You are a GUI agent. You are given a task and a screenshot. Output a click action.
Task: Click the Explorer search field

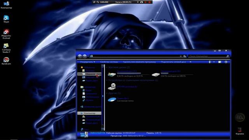209,56
